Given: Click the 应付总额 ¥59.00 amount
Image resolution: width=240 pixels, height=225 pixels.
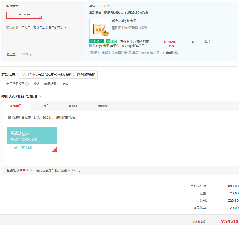Looking at the screenshot, I should tap(230, 221).
